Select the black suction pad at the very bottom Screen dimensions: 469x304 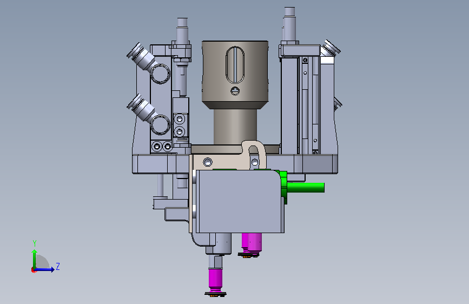(x=215, y=295)
